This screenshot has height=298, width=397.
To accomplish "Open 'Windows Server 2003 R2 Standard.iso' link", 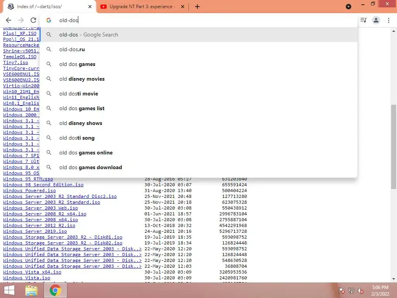I will (x=52, y=202).
